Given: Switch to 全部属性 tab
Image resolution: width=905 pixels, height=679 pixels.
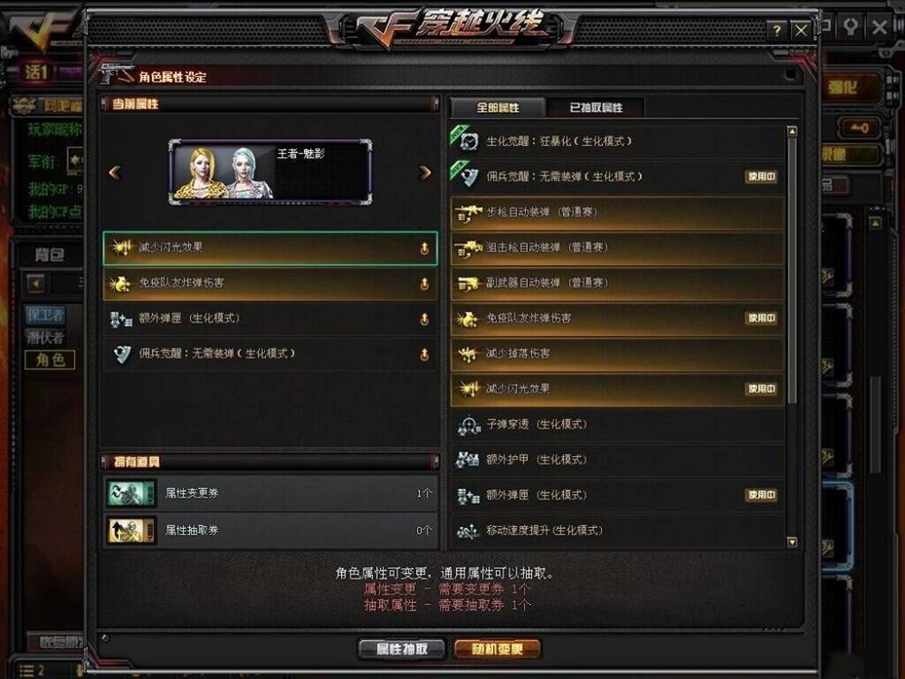Looking at the screenshot, I should click(498, 107).
